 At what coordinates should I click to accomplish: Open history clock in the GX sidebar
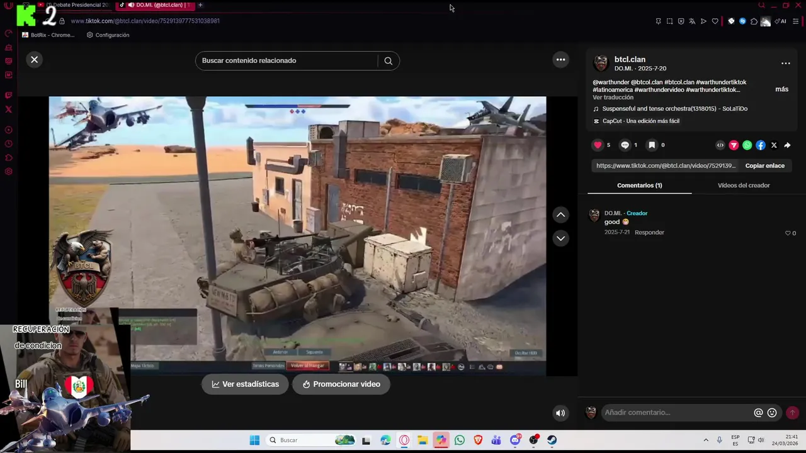pyautogui.click(x=9, y=144)
